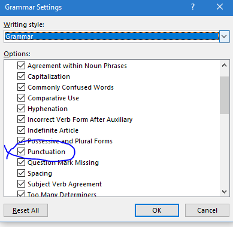This screenshot has width=233, height=227.
Task: Toggle Subject Verb Agreement checkbox
Action: (21, 184)
